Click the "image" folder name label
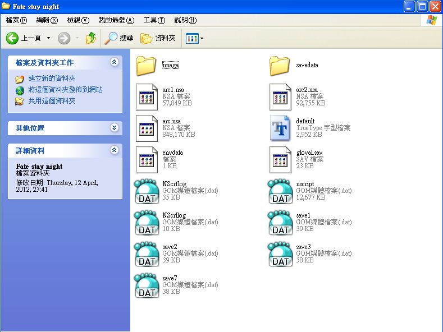Screen dimensions: 443x332 click(170, 65)
